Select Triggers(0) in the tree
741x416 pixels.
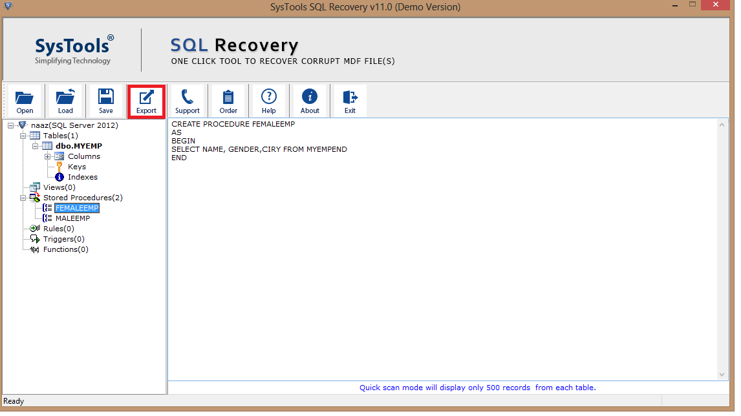(x=64, y=239)
